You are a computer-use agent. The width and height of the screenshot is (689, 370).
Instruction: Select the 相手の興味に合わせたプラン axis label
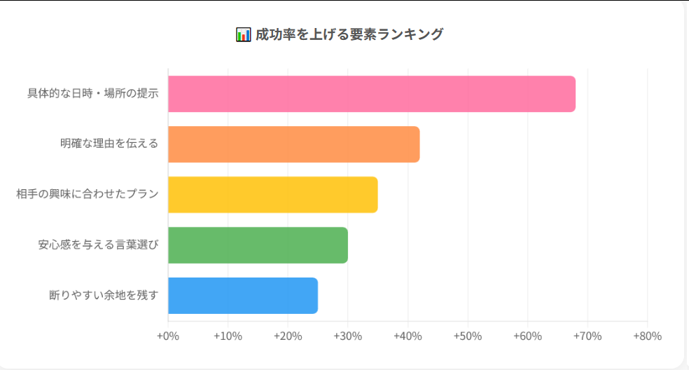tap(88, 195)
